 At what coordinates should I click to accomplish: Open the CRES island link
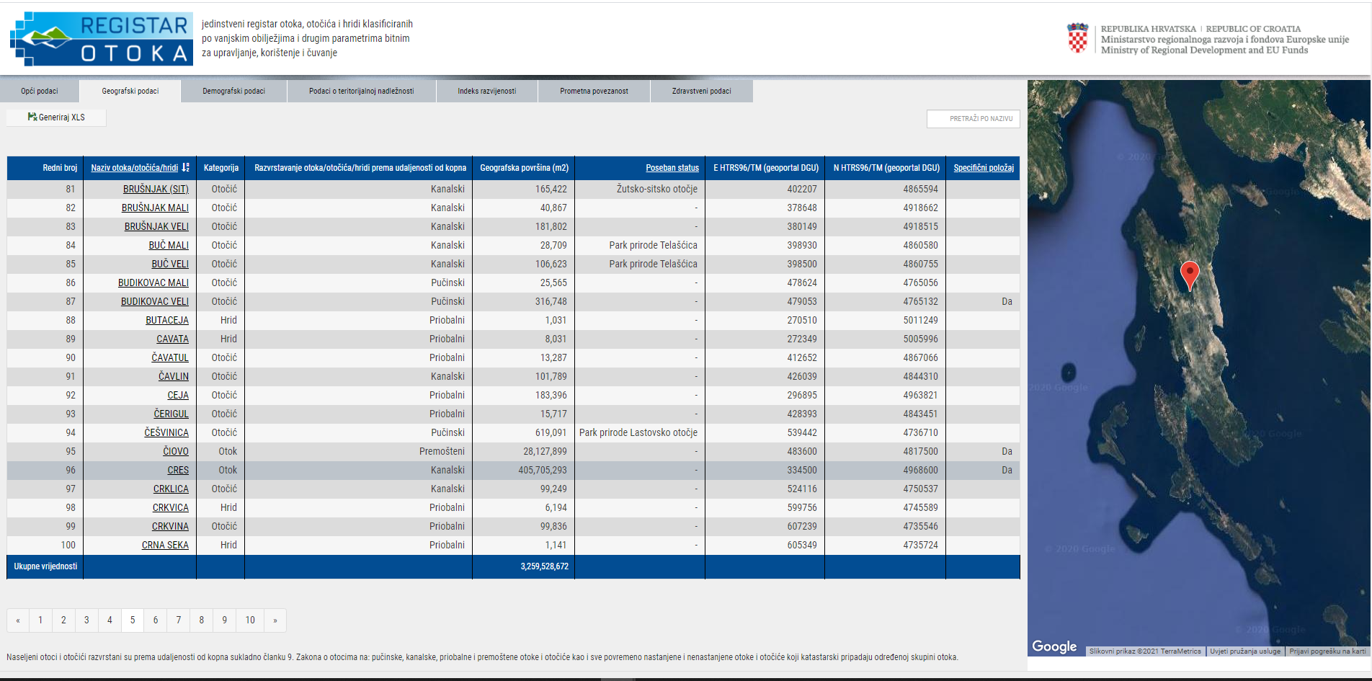(x=178, y=470)
